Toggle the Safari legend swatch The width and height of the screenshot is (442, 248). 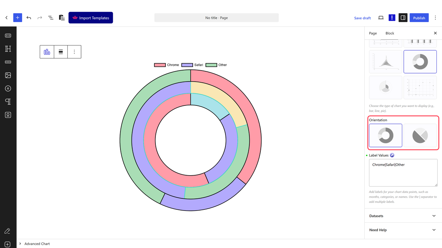[x=187, y=65]
